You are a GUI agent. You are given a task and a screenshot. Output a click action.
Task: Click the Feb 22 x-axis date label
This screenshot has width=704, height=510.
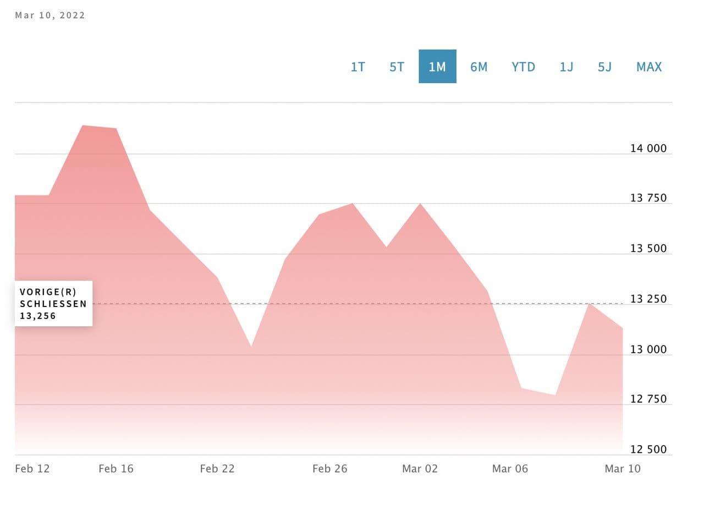[217, 469]
